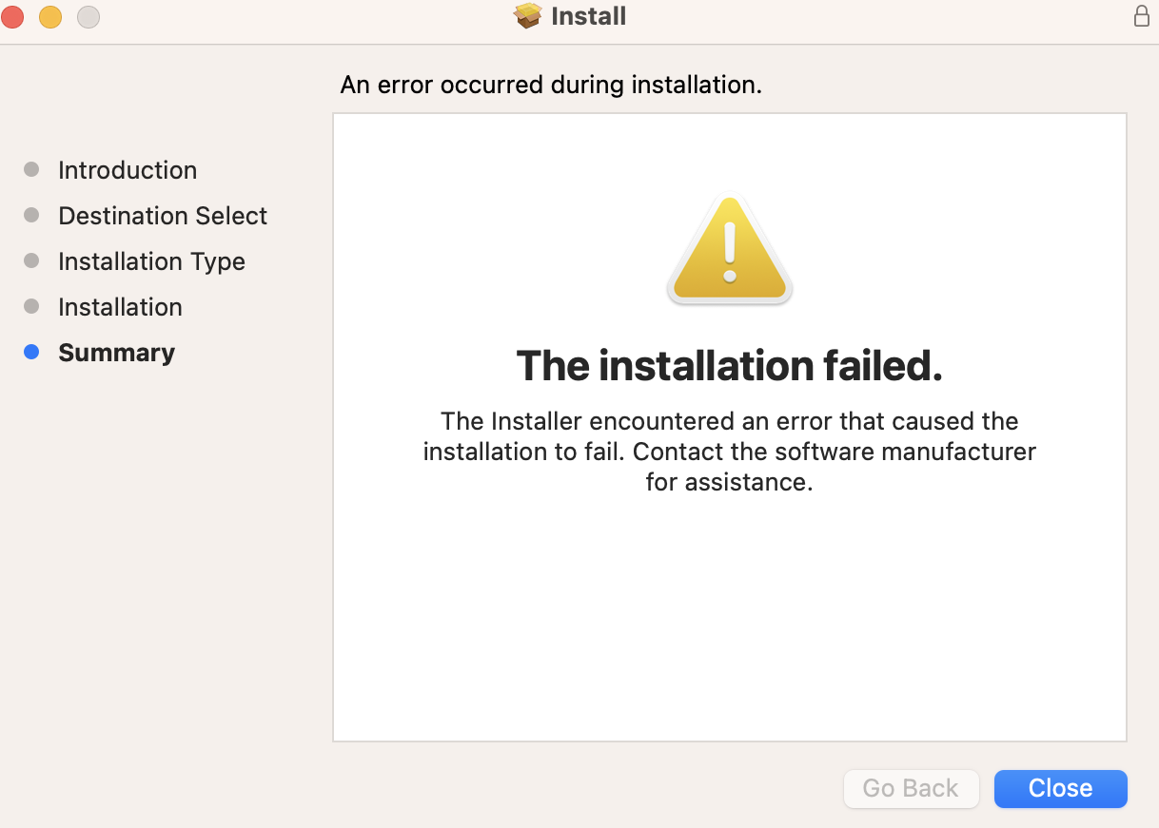Click the gray Destination Select step dot

[31, 215]
